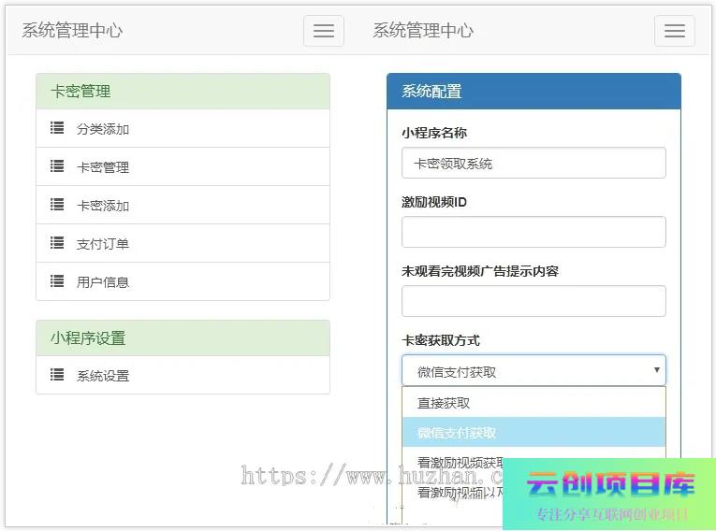The height and width of the screenshot is (531, 716).
Task: Click left 系统管理中心 brand title
Action: pyautogui.click(x=72, y=31)
